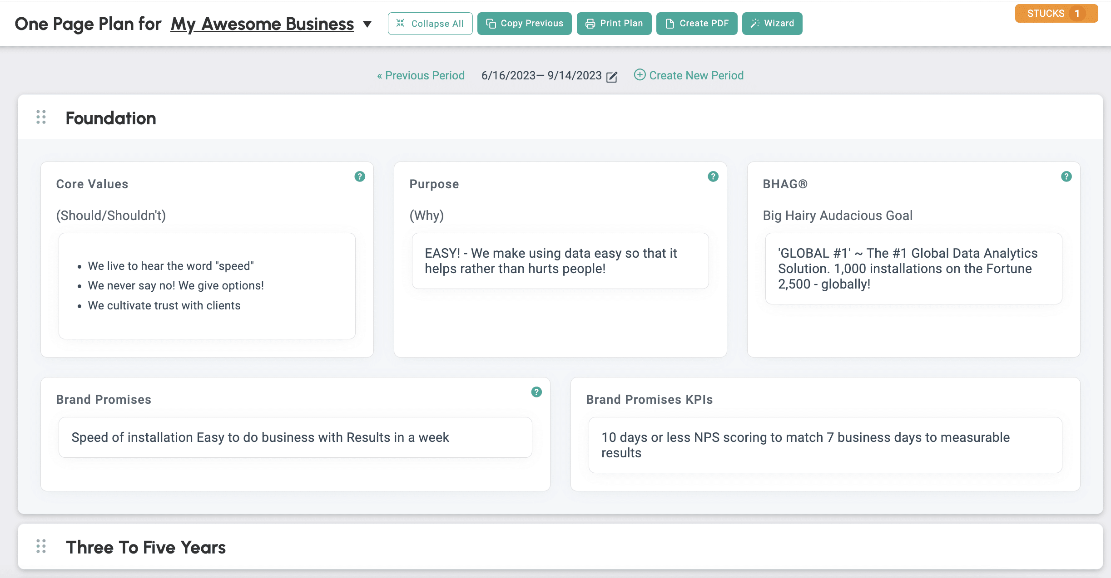Print the plan
Screen dimensions: 1111x578
coord(614,24)
